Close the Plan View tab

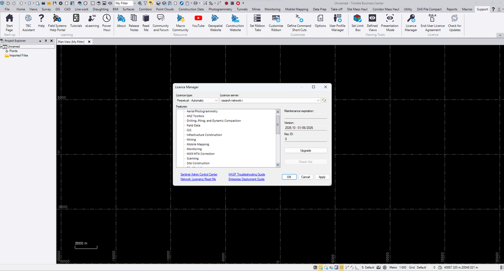89,42
